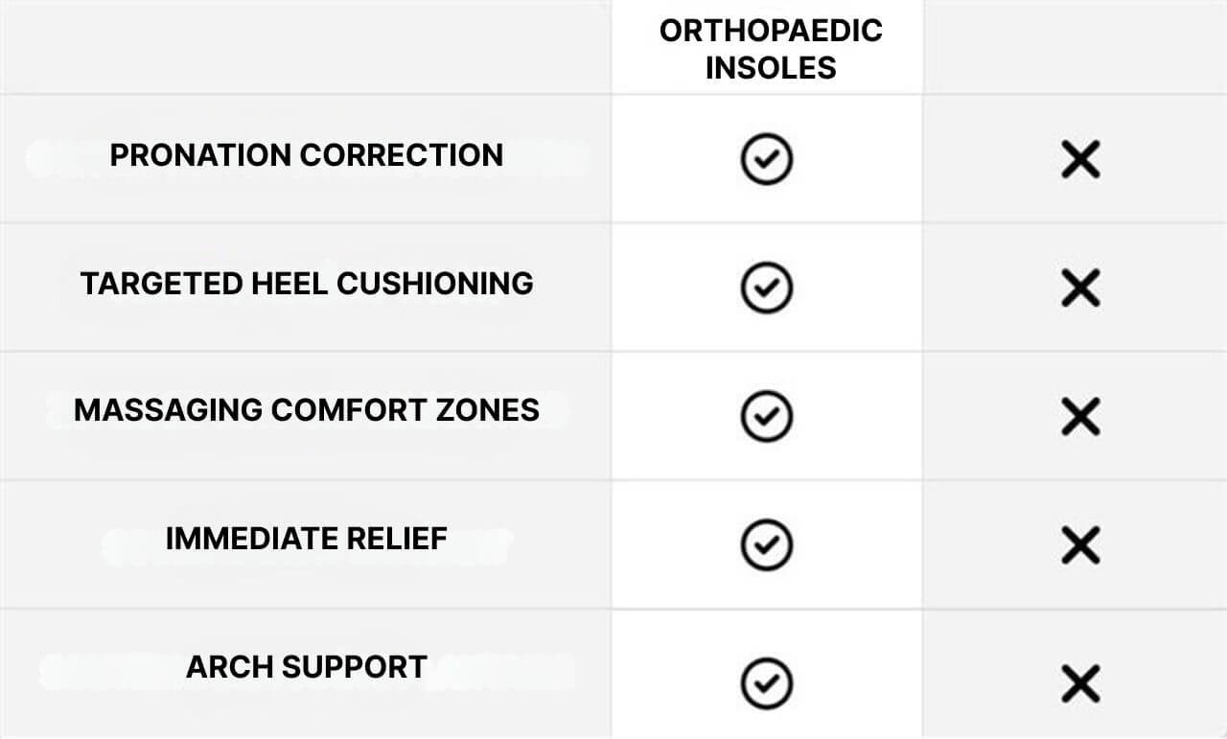Select the Immediate Relief label

tap(307, 539)
